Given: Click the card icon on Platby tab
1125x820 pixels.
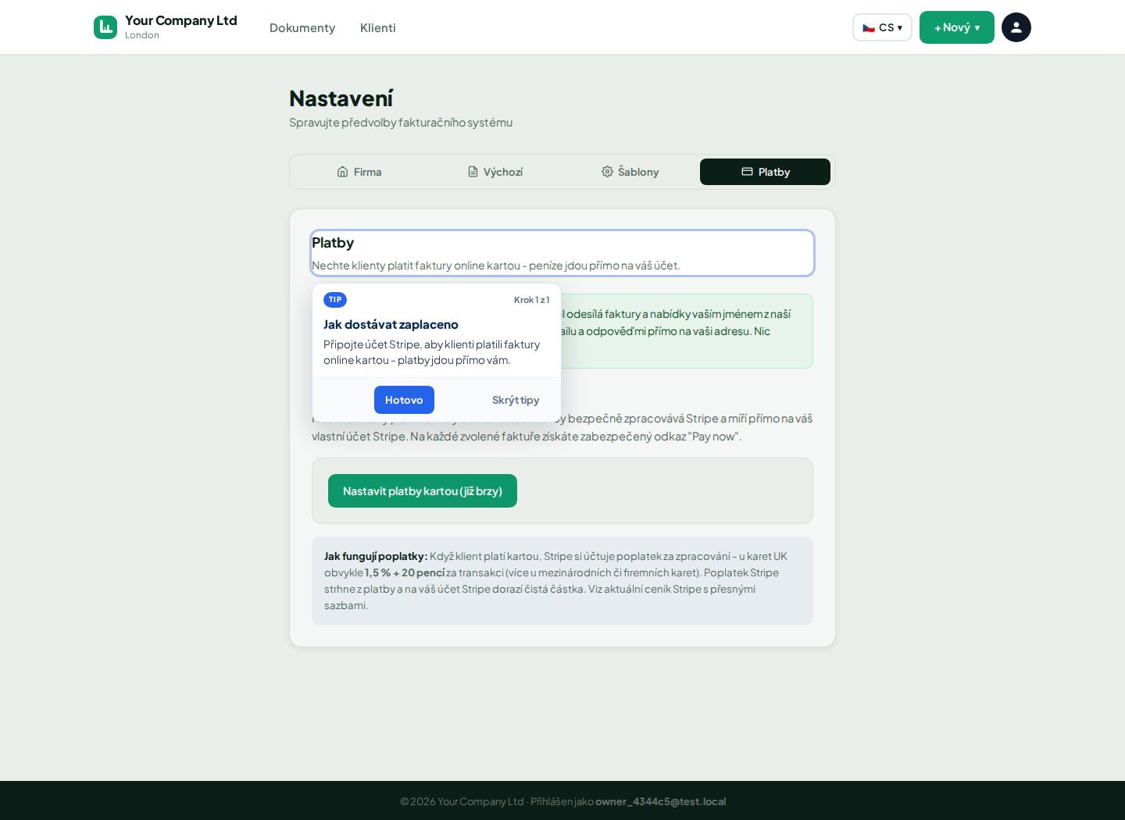Looking at the screenshot, I should 747,172.
